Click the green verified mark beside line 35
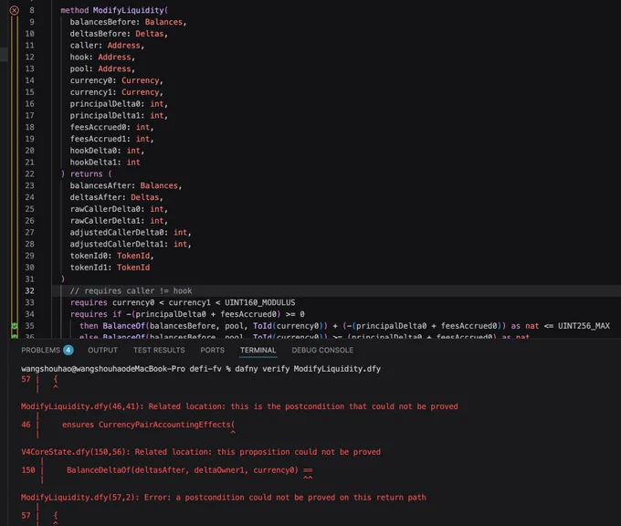The width and height of the screenshot is (621, 526). click(x=15, y=326)
